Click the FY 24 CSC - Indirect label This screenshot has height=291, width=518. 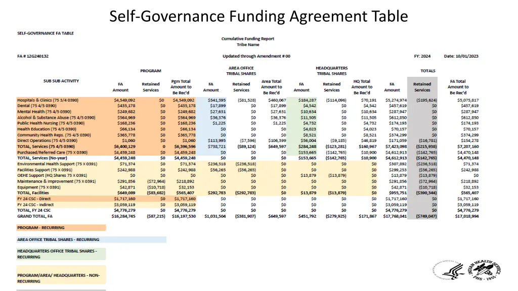pos(35,205)
